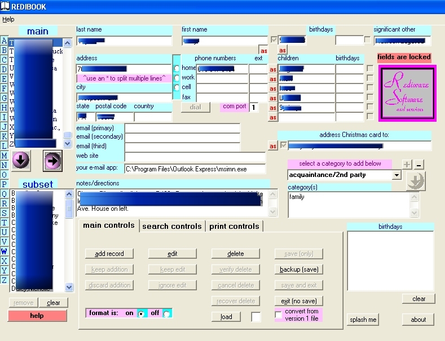Click the splash me button
445x341 pixels.
363,320
